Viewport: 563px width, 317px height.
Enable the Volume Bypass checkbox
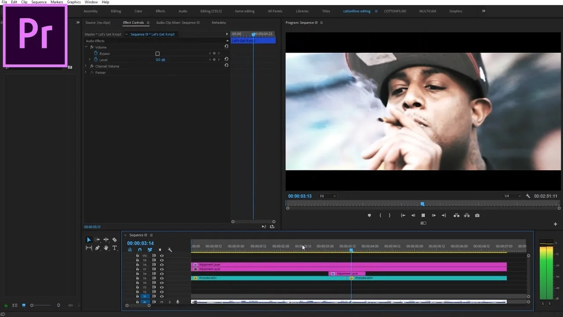157,54
